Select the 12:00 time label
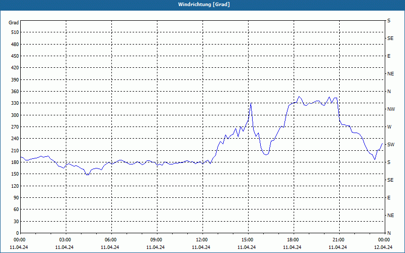 202,240
